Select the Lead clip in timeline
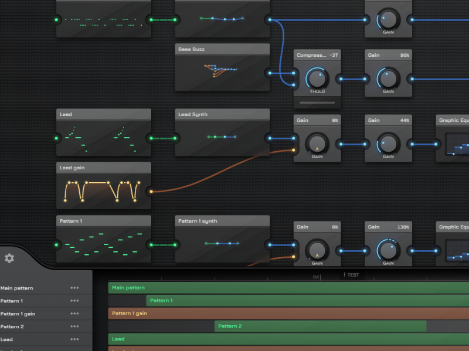The height and width of the screenshot is (351, 469). pyautogui.click(x=288, y=339)
